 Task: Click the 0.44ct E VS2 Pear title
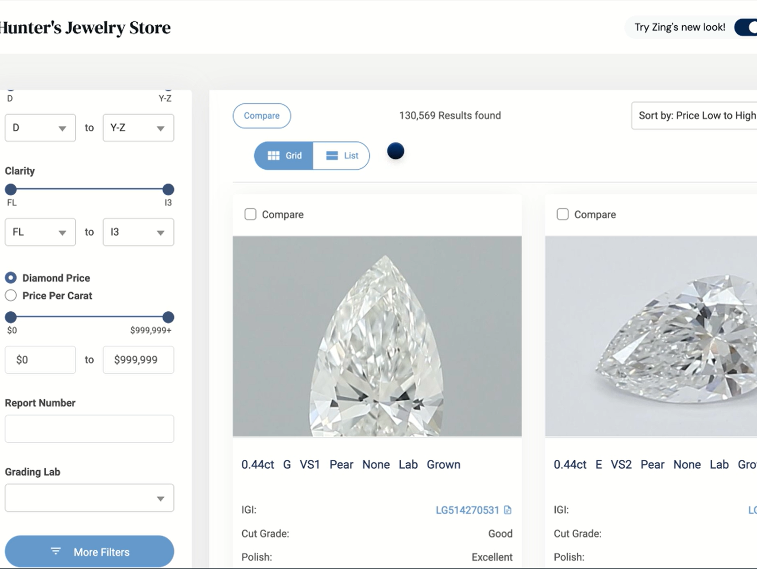pos(655,464)
